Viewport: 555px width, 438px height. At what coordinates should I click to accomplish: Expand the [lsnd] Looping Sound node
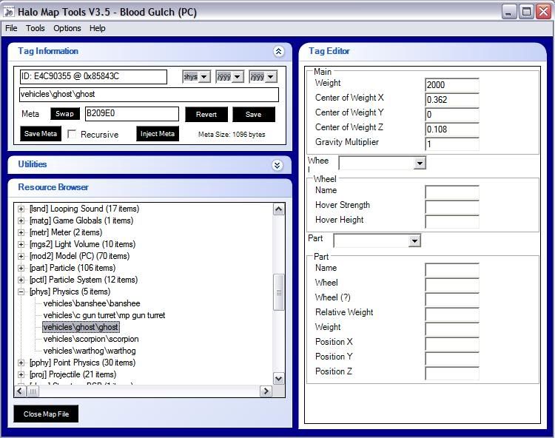point(21,209)
